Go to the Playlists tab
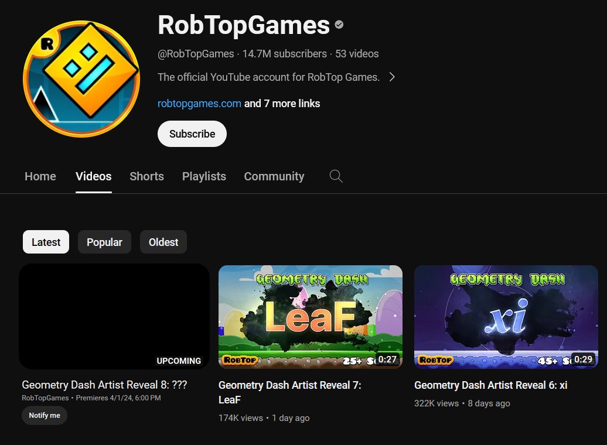Image resolution: width=607 pixels, height=445 pixels. click(x=204, y=176)
